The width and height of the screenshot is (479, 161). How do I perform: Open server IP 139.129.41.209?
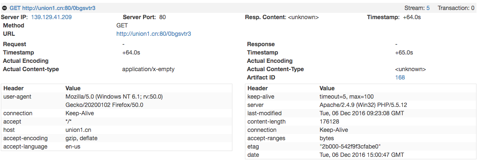pyautogui.click(x=51, y=17)
